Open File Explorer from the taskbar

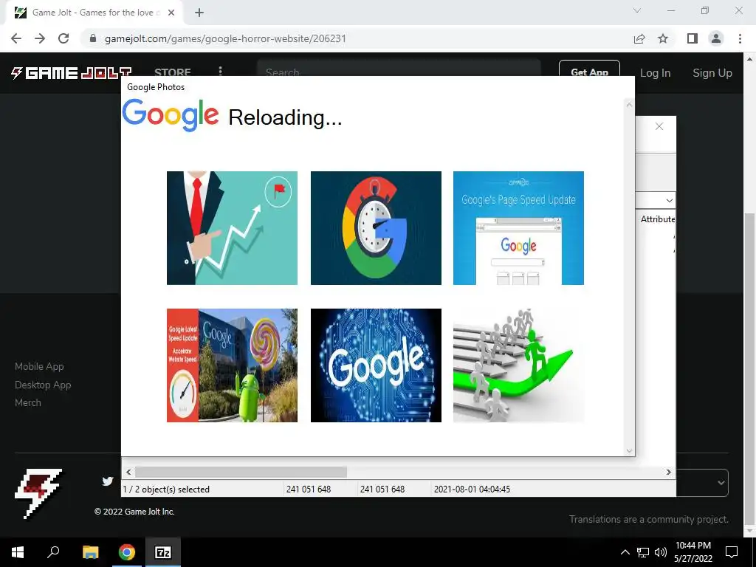point(90,552)
